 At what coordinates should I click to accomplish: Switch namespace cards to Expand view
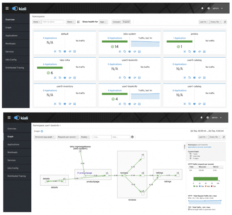pos(126,22)
